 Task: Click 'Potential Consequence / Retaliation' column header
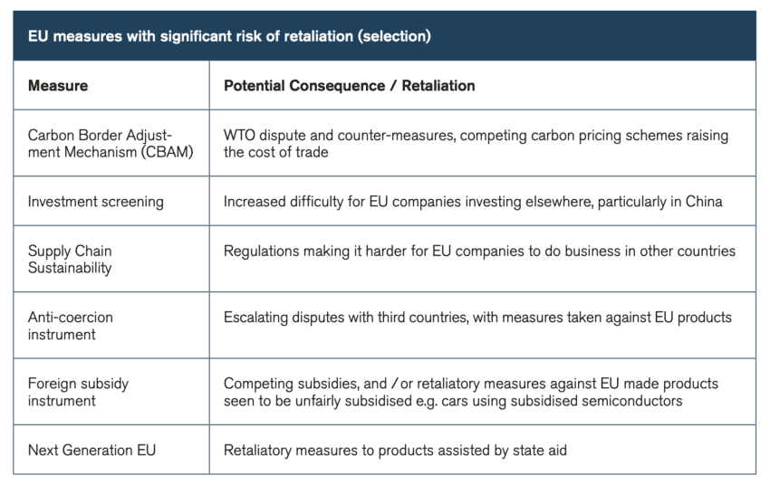coord(349,86)
